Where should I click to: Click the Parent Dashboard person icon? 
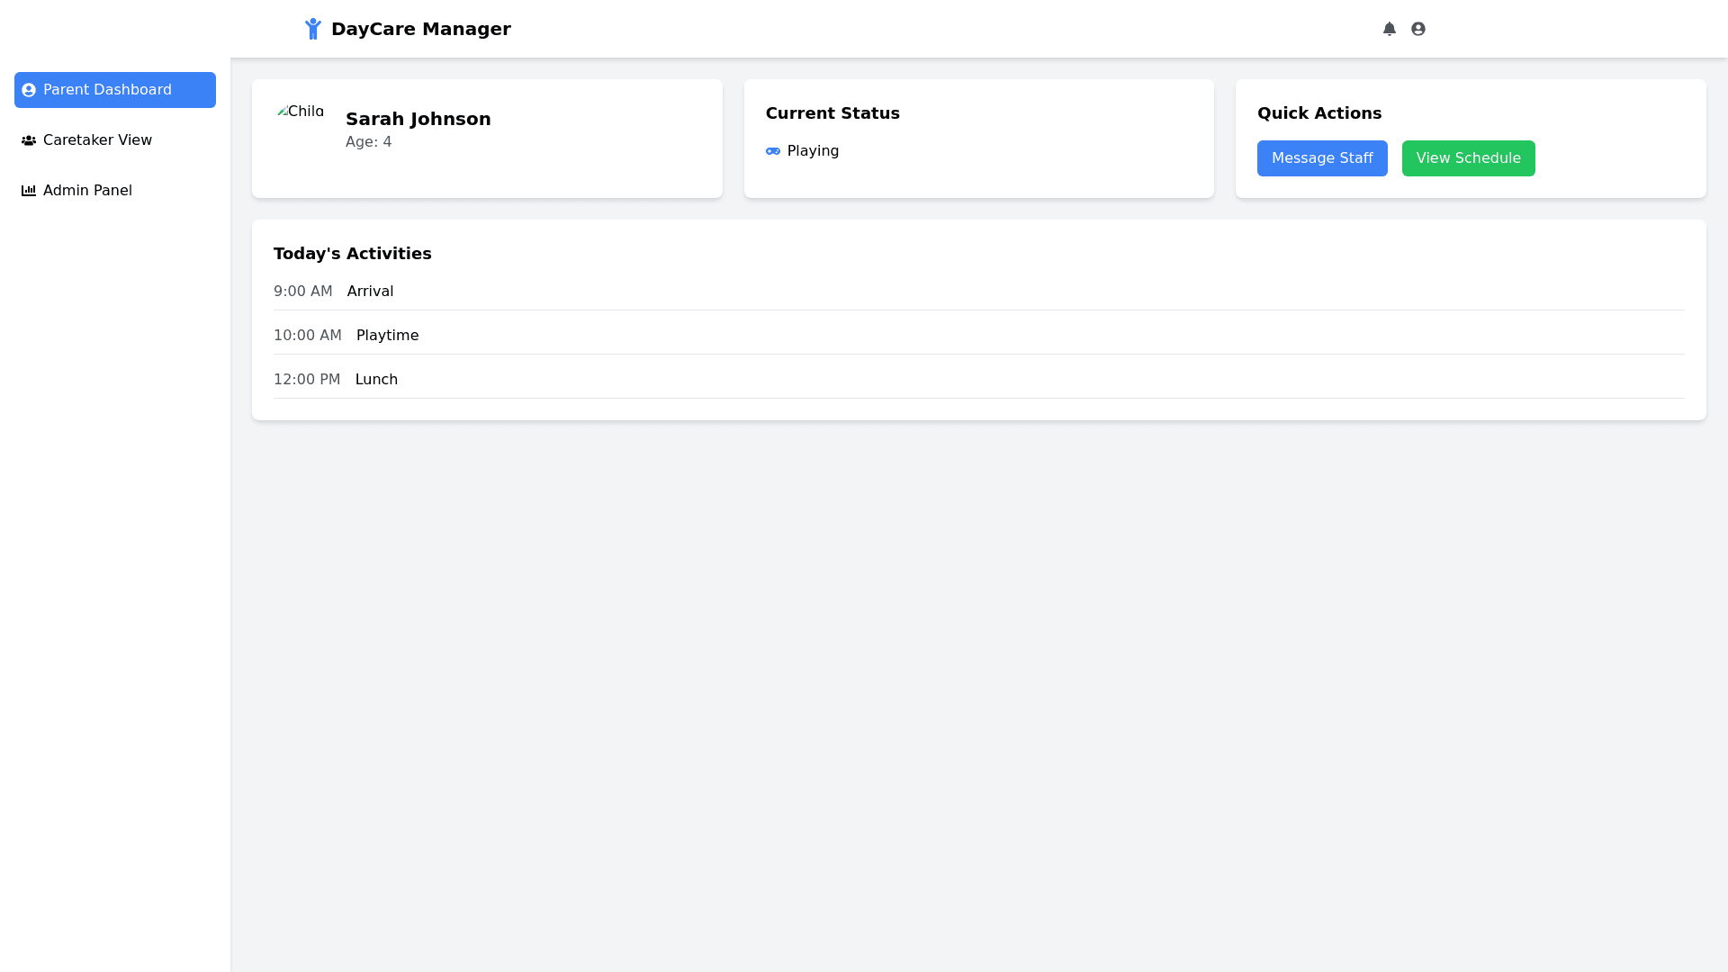pyautogui.click(x=29, y=90)
